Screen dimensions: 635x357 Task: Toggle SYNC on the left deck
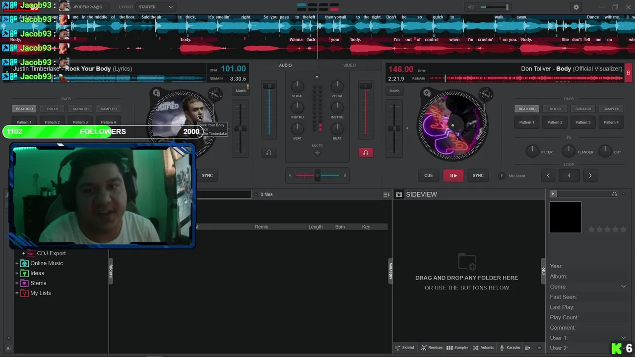click(x=207, y=176)
